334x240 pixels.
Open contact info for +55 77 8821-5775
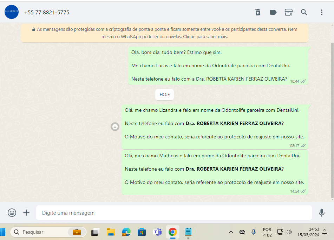tap(47, 13)
